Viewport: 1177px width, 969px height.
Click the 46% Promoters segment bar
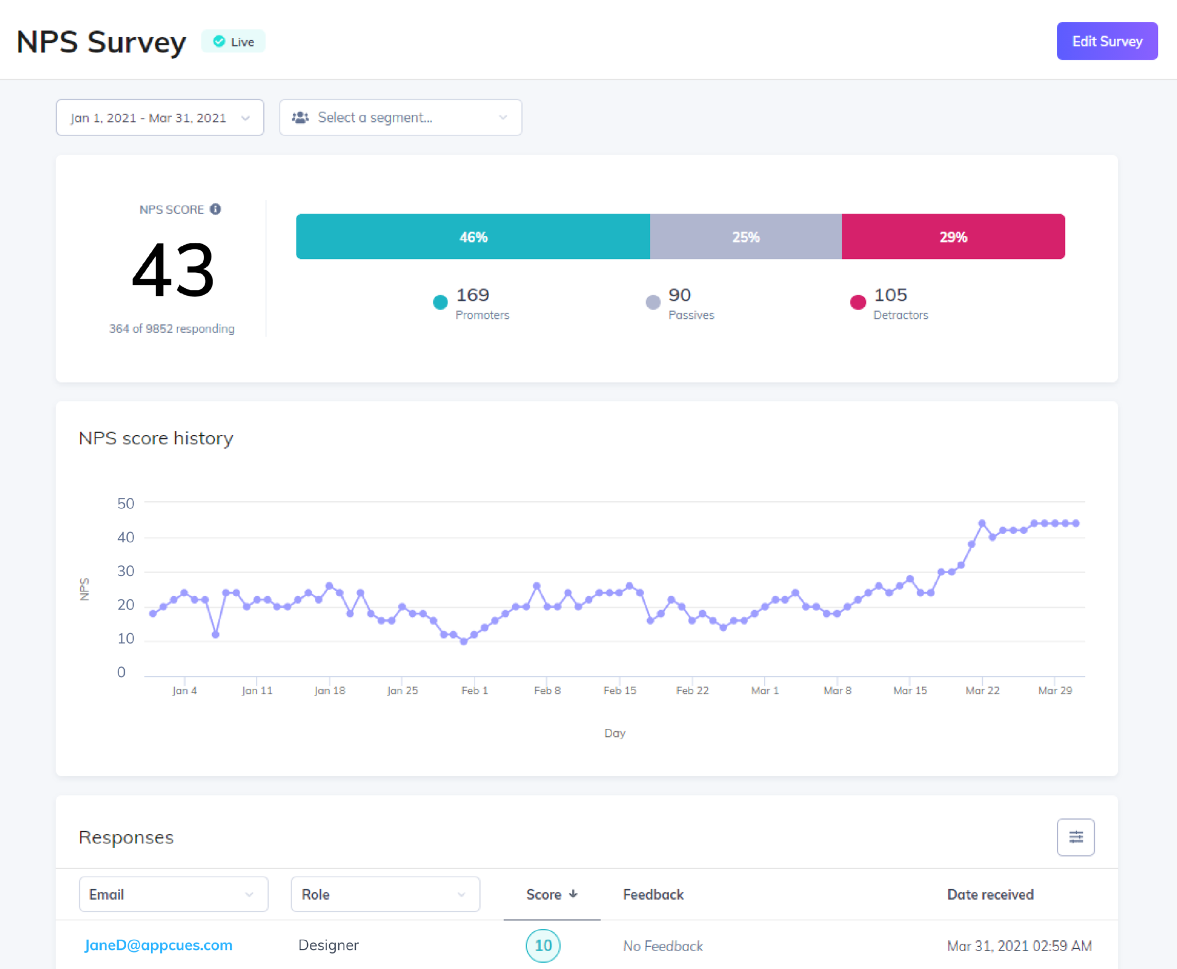472,236
